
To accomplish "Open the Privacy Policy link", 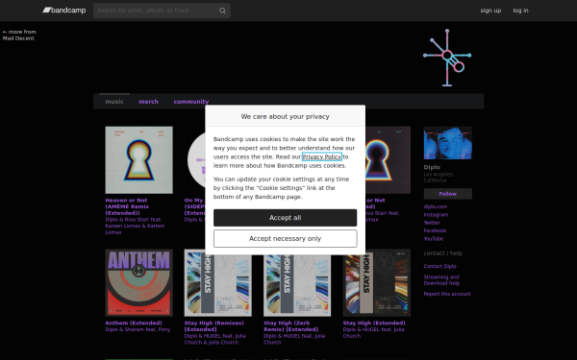I will pos(321,156).
